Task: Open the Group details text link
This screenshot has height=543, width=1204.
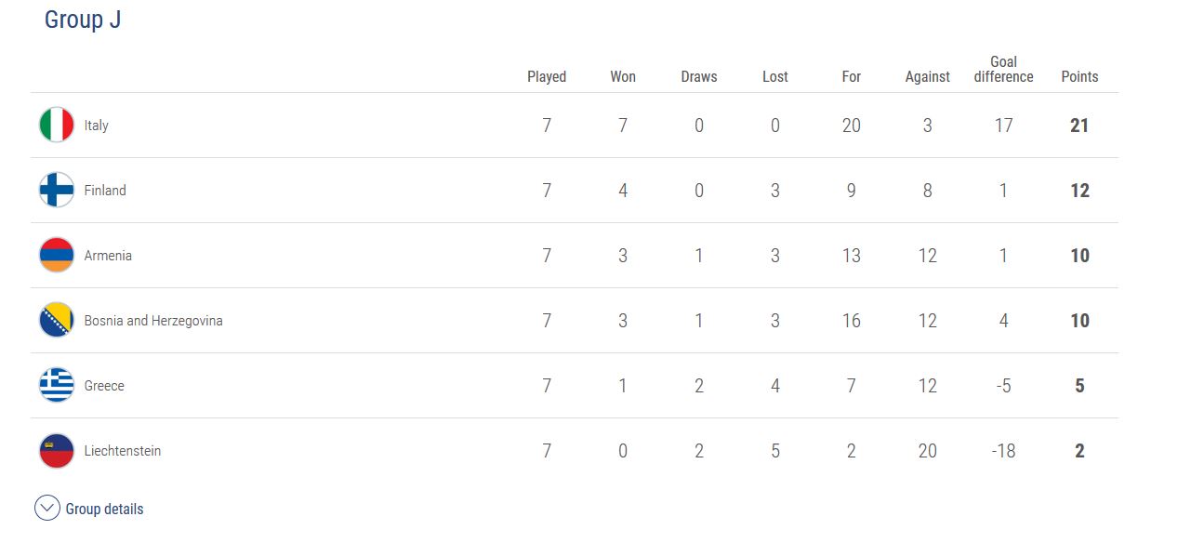Action: [104, 509]
